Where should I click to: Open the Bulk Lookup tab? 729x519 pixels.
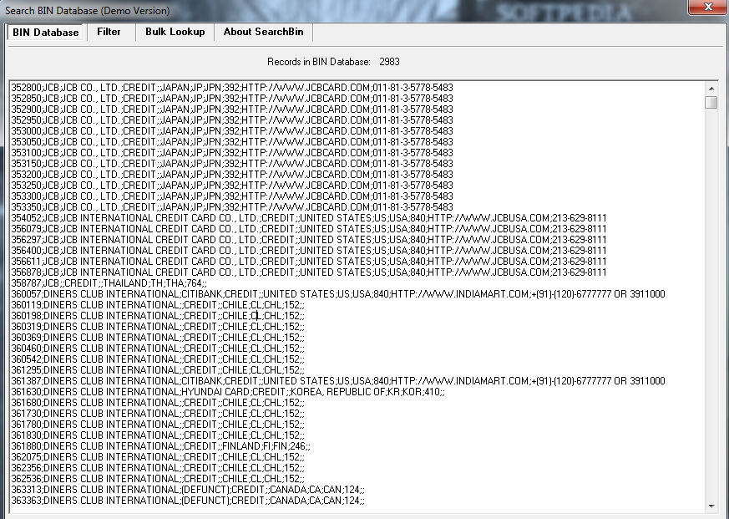[x=175, y=32]
